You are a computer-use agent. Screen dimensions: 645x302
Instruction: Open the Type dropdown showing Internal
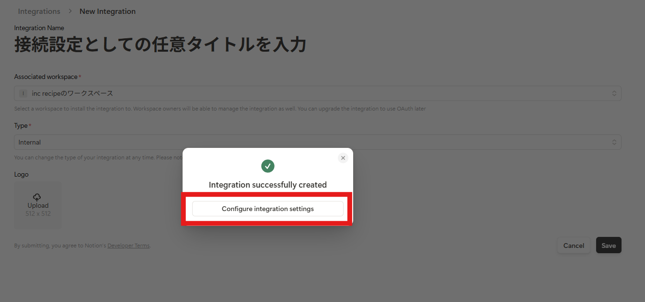click(x=318, y=142)
